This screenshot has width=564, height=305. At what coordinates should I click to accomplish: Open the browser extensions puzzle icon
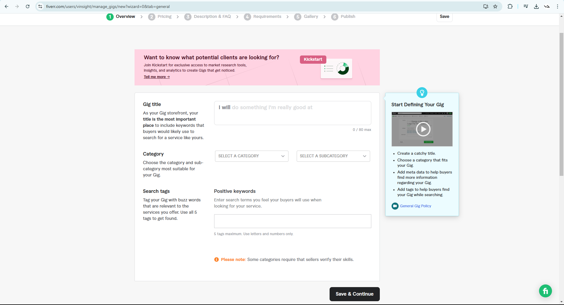point(510,6)
